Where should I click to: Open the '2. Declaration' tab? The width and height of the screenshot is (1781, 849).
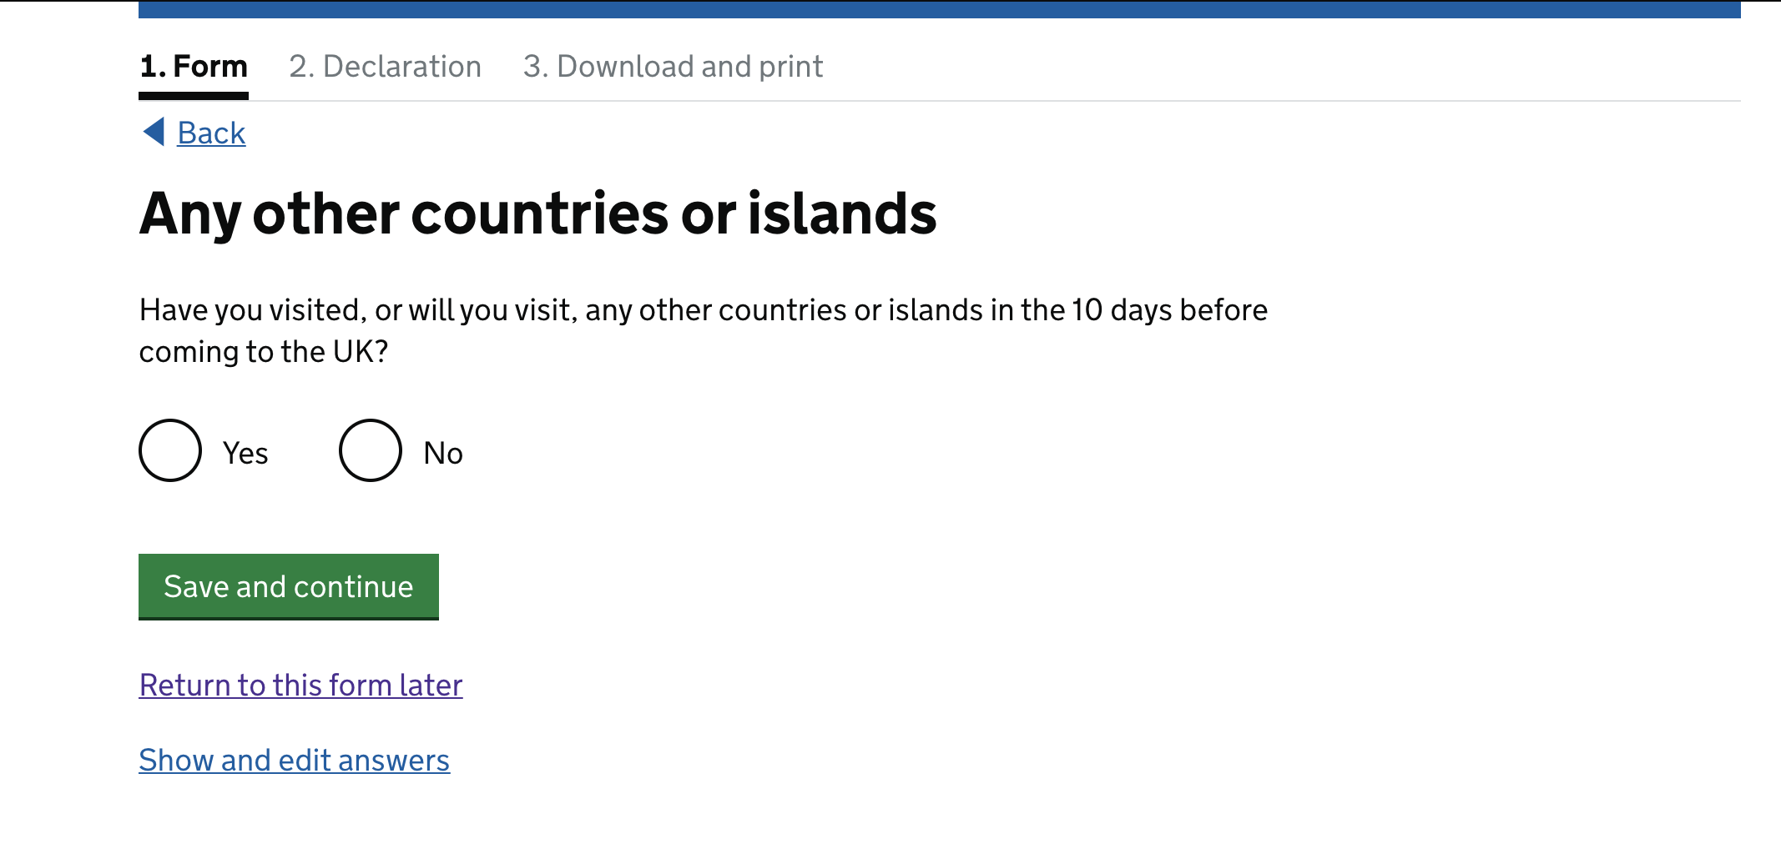[x=385, y=67]
